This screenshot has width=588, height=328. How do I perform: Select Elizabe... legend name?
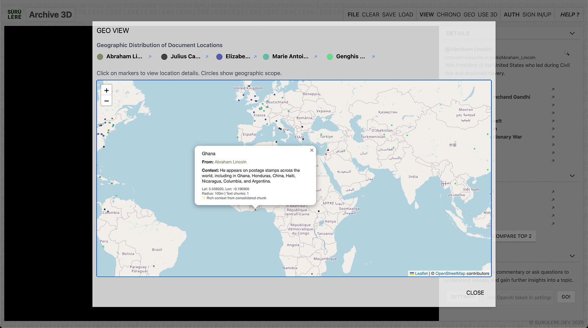pyautogui.click(x=238, y=56)
